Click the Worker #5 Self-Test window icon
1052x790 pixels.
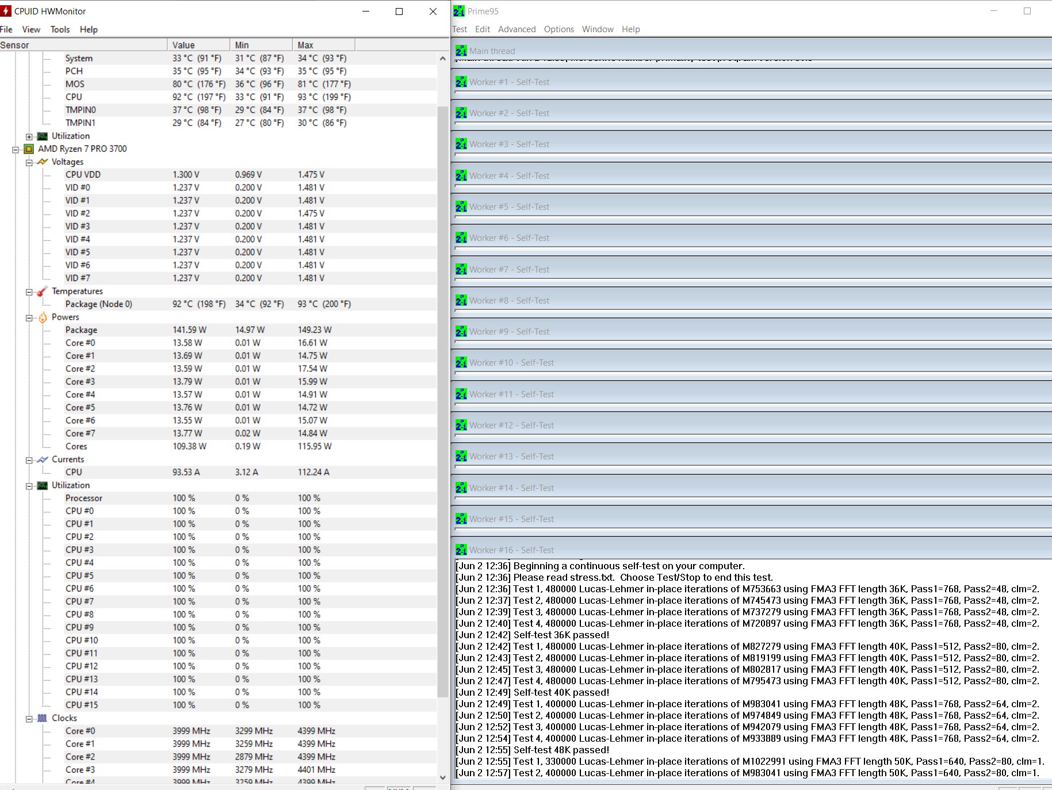coord(461,206)
